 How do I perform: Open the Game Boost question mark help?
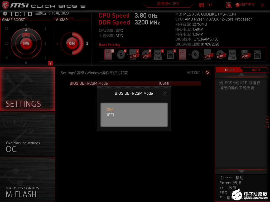click(x=50, y=63)
